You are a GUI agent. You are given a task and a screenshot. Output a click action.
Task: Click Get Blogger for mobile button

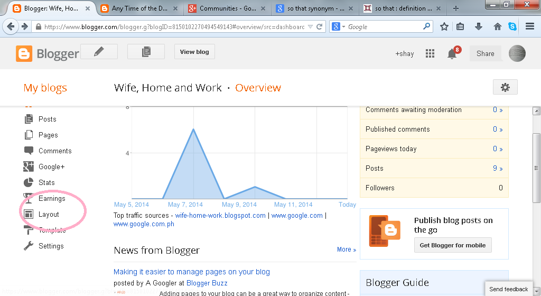point(453,245)
